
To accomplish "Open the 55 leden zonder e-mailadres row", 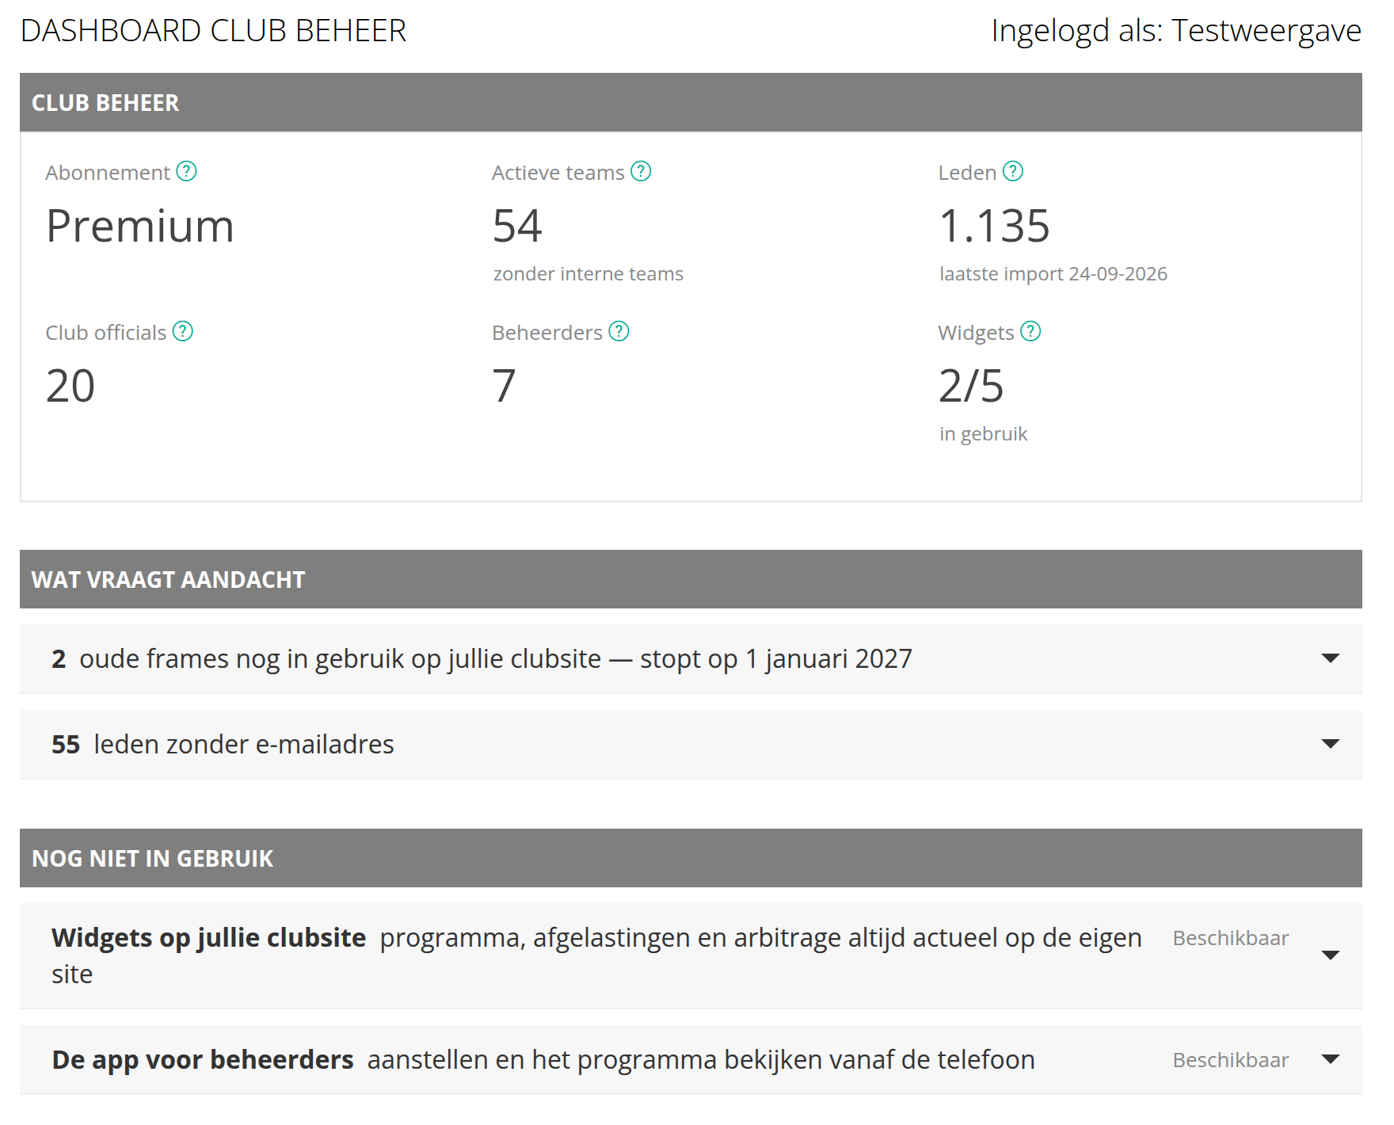I will (x=691, y=745).
